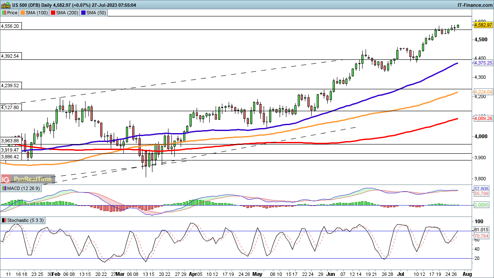The image size is (494, 278).
Task: Select the 4,556.20 horizontal level label
Action: point(10,26)
